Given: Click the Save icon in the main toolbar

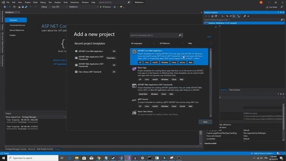Looking at the screenshot, I should click(23, 7).
